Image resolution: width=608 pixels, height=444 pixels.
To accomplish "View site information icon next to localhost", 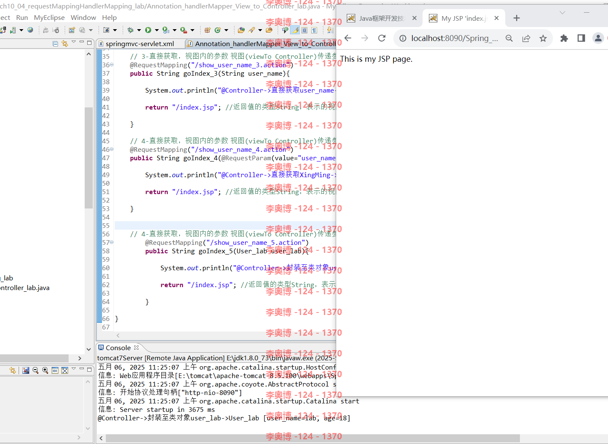I will pyautogui.click(x=403, y=38).
